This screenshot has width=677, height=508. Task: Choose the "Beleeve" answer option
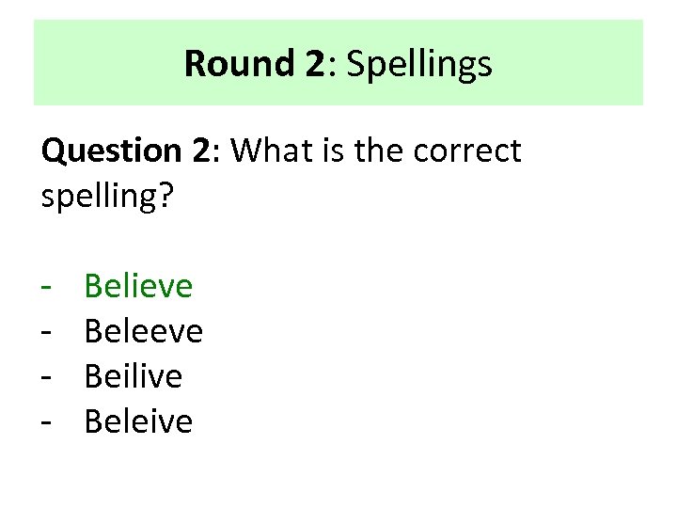point(143,331)
